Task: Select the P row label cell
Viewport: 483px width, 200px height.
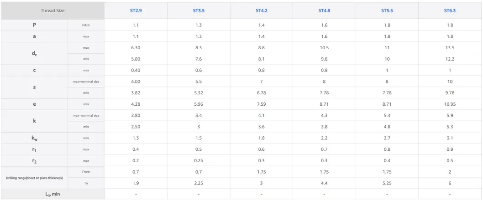Action: tap(34, 25)
